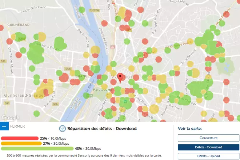Click the A7 highway shield
The width and height of the screenshot is (240, 160).
coord(112,47)
